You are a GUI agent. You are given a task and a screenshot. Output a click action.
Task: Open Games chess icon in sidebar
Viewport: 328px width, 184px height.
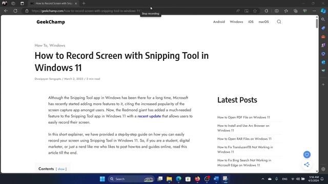click(x=323, y=45)
